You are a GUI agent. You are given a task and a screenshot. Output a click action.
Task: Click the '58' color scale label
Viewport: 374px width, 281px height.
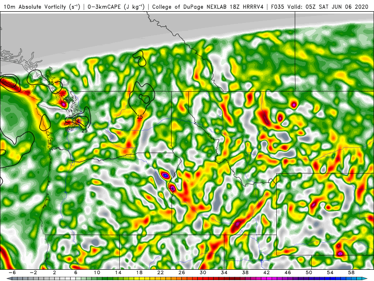pos(351,273)
